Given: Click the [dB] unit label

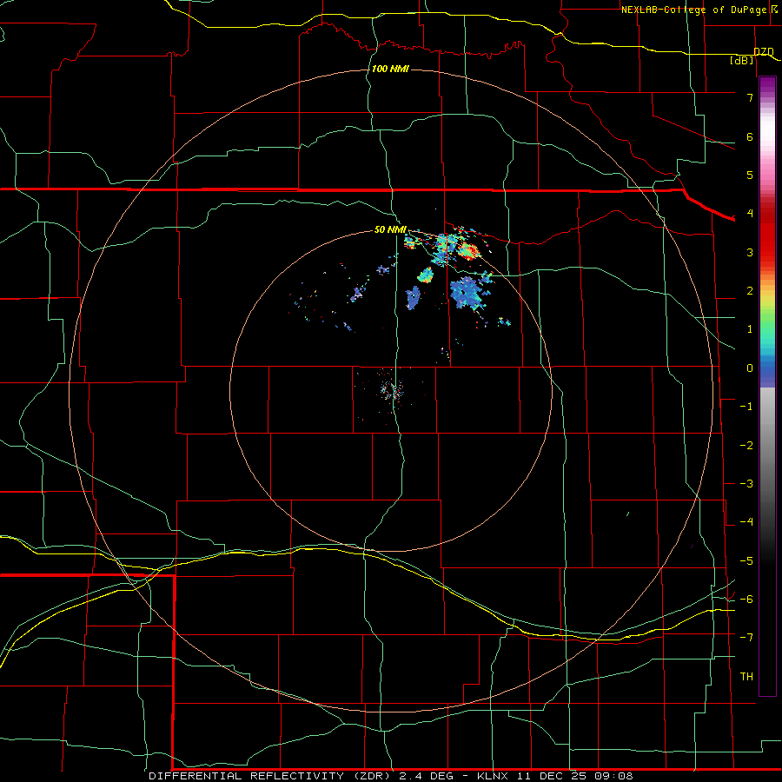Looking at the screenshot, I should coord(742,60).
